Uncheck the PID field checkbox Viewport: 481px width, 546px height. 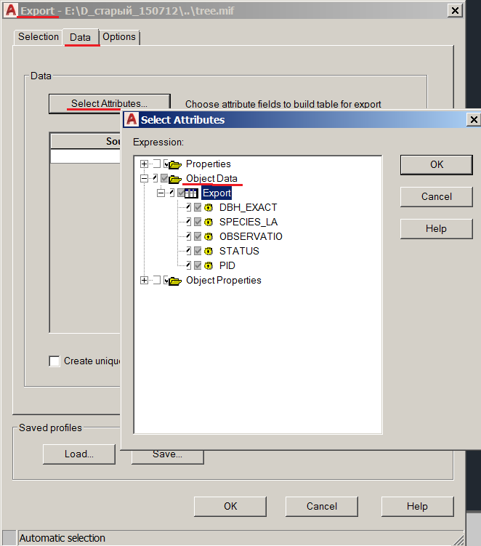click(x=198, y=265)
